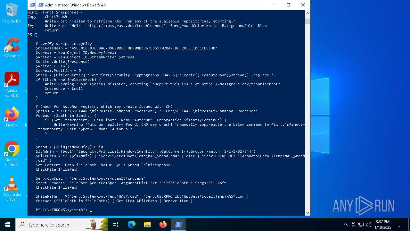Image resolution: width=410 pixels, height=231 pixels.
Task: Click the meet now tray icon
Action: (x=353, y=225)
